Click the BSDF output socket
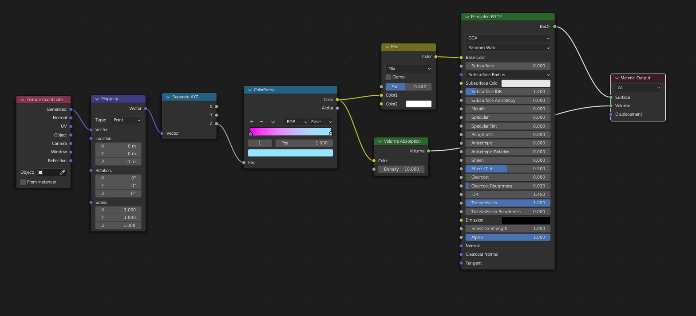 [x=555, y=27]
